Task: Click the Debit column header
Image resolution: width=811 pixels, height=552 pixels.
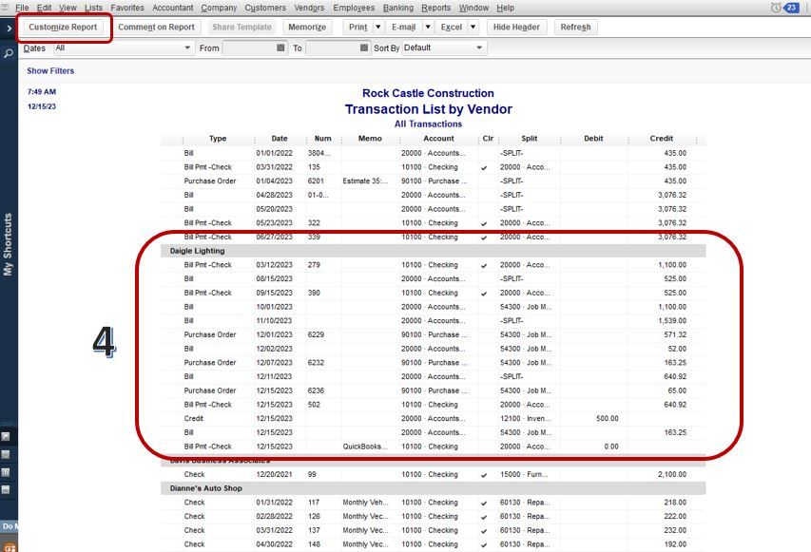Action: 593,139
